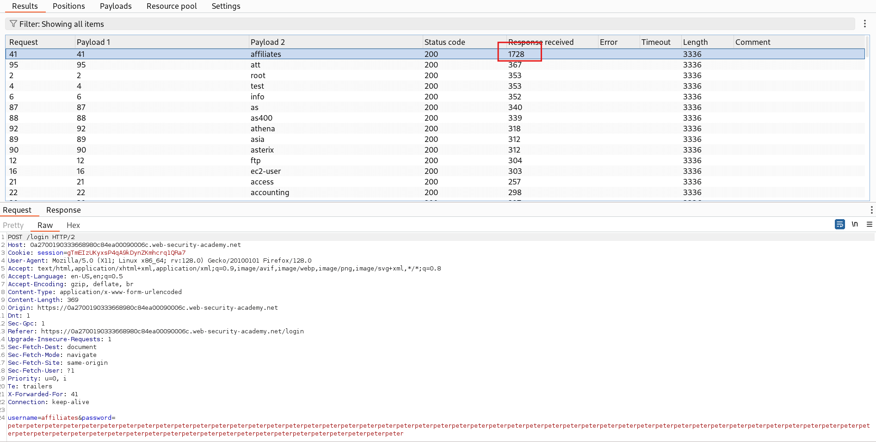Open the non-printing settings hamburger menu
Viewport: 876px width, 442px height.
869,224
